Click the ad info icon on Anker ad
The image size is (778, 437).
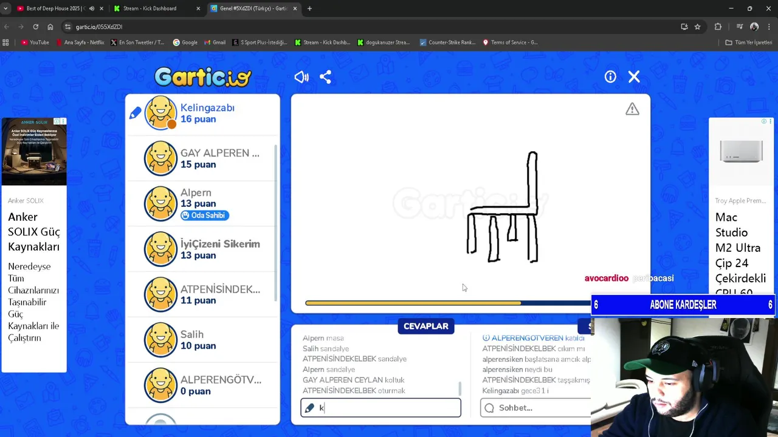coord(57,121)
